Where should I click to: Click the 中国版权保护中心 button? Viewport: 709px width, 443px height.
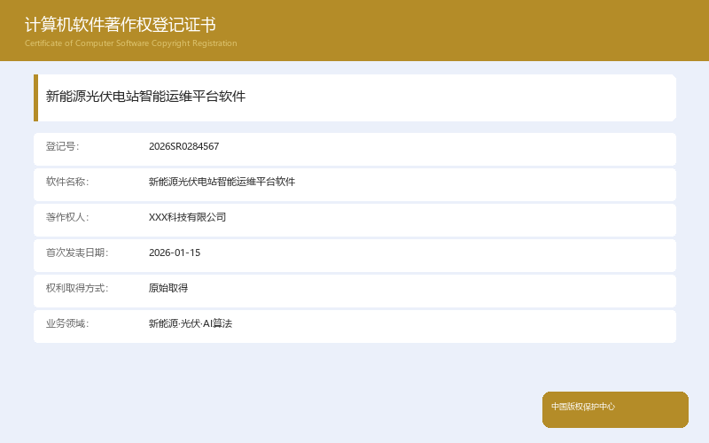point(615,409)
